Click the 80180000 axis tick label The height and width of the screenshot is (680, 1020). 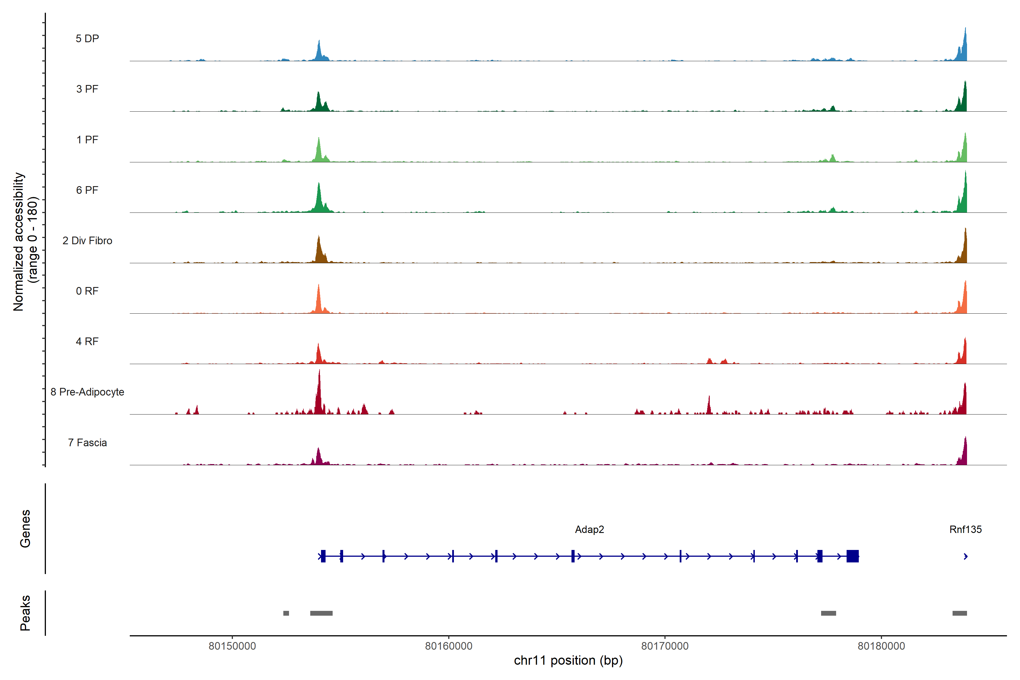click(x=881, y=646)
